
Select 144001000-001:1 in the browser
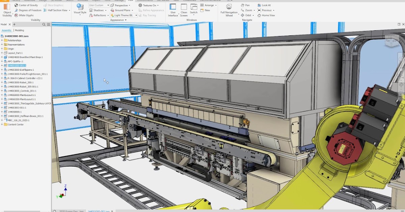pos(17,66)
